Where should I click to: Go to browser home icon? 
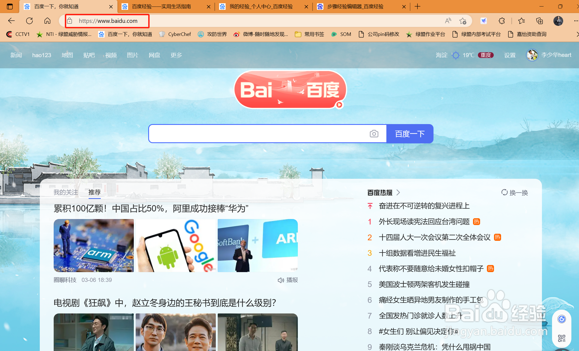pos(47,21)
